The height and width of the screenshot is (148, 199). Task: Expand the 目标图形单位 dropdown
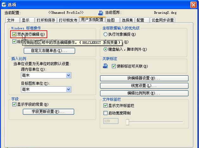click(x=68, y=89)
